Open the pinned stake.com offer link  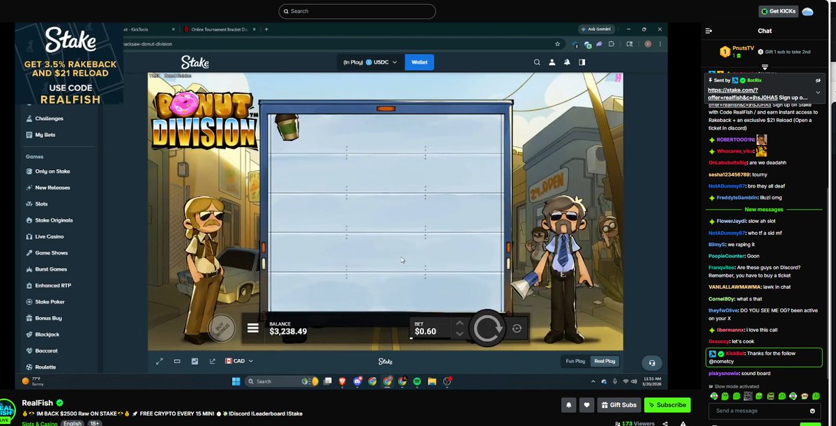coord(743,94)
